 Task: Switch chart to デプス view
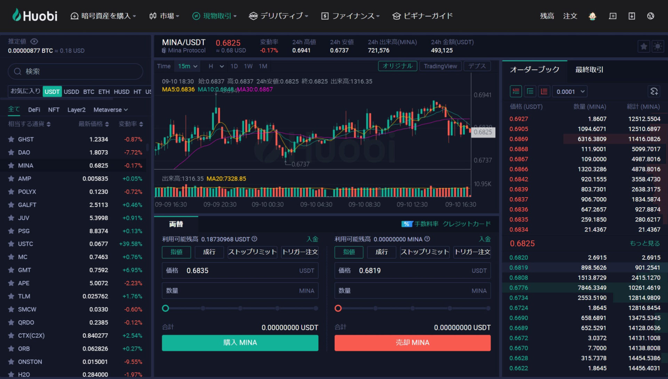click(477, 66)
